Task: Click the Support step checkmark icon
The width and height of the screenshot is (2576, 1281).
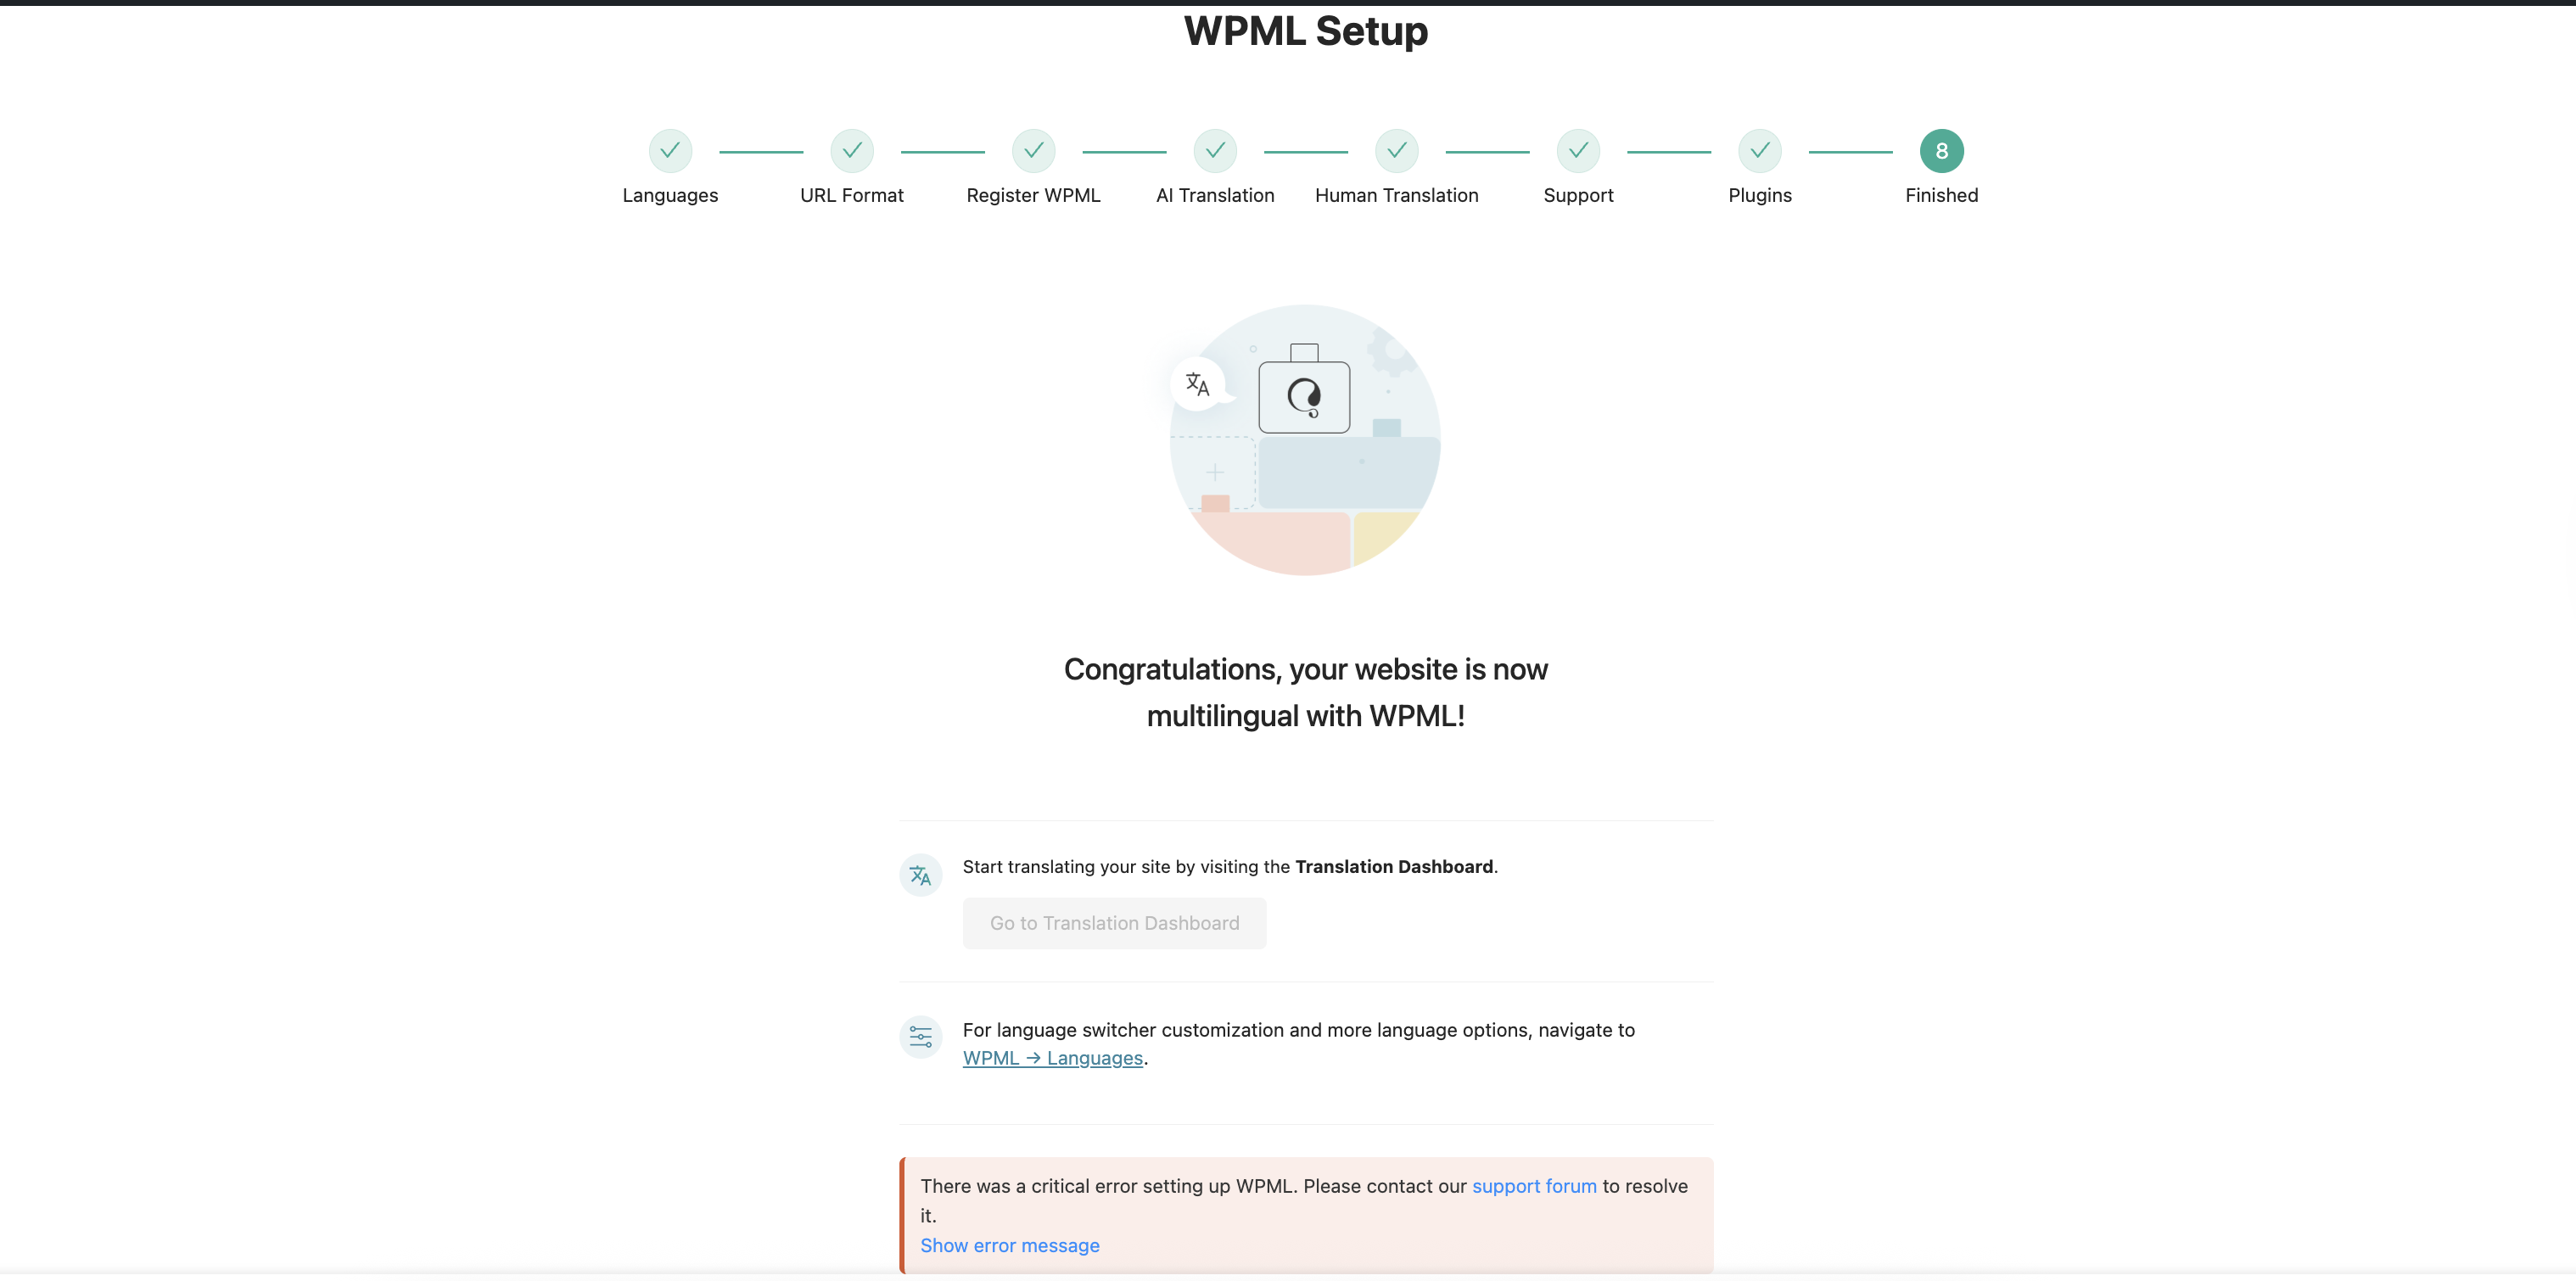Action: tap(1578, 151)
